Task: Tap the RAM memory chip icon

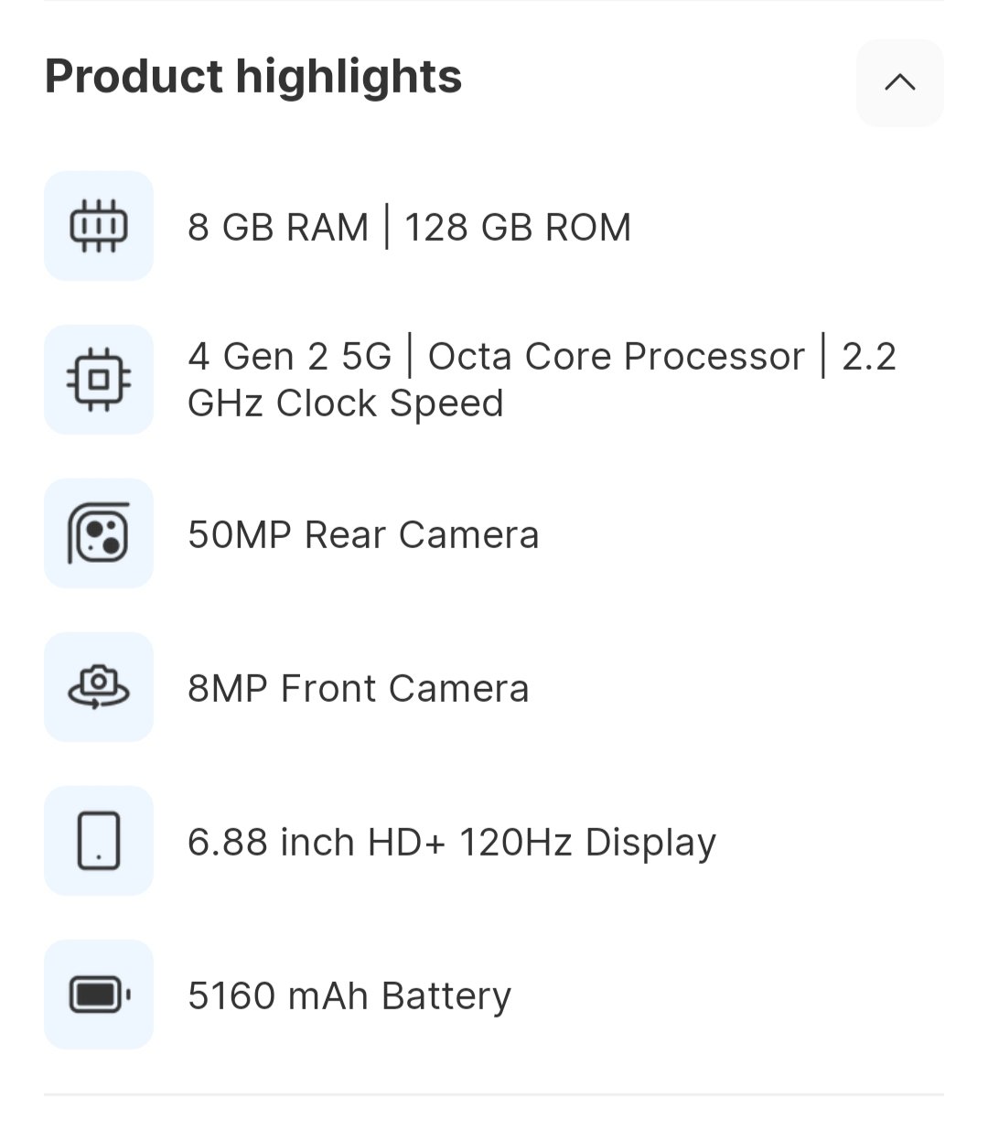Action: pos(99,226)
